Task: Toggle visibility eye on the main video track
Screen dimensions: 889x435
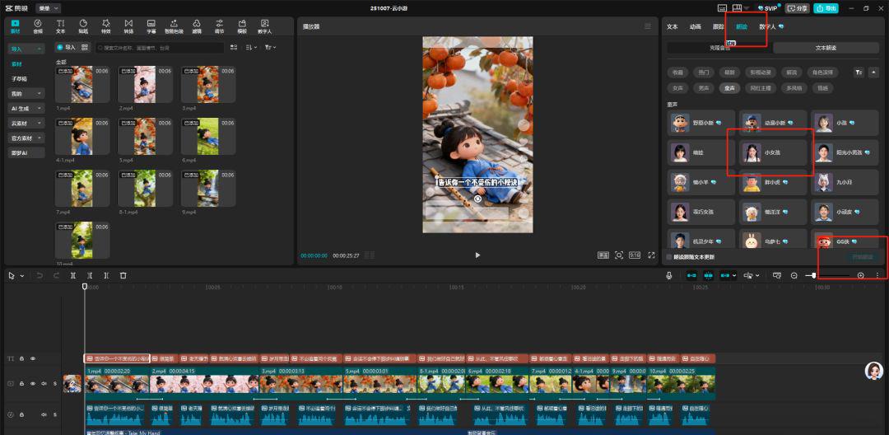Action: [33, 384]
